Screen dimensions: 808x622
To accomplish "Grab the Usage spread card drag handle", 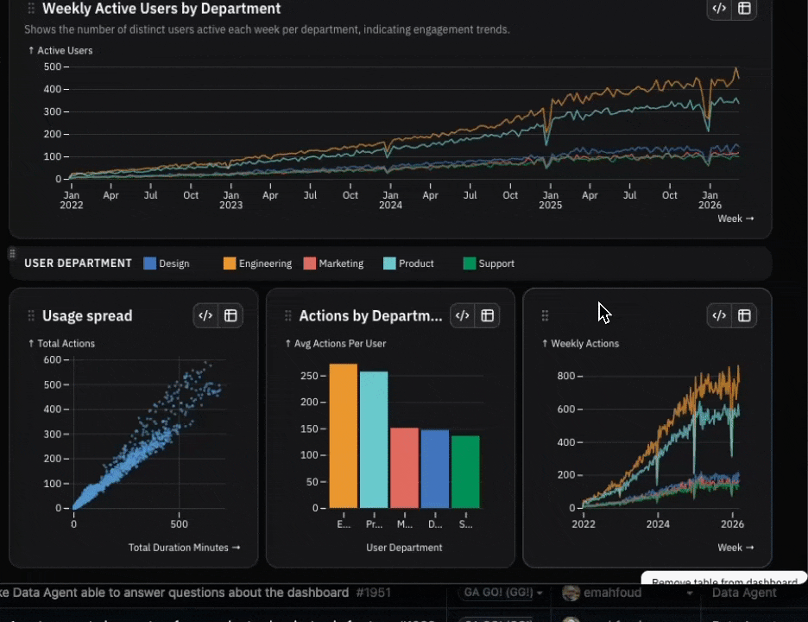I will [x=31, y=315].
